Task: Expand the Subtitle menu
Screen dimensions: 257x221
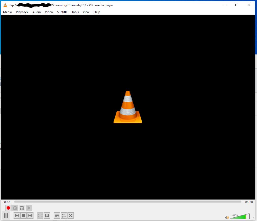Action: 62,12
